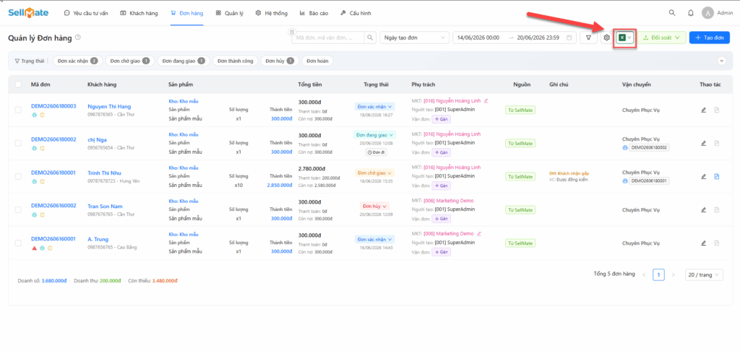Open the Yêu cầu tư vấn menu
This screenshot has height=351, width=740.
click(x=85, y=13)
